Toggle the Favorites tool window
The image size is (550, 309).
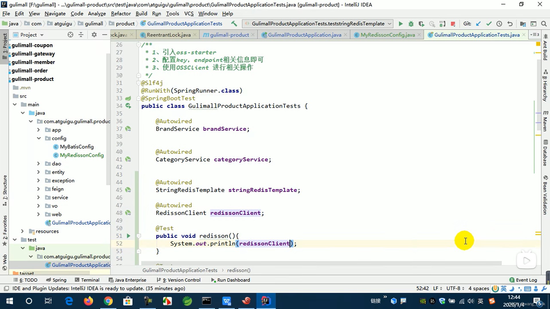5,230
